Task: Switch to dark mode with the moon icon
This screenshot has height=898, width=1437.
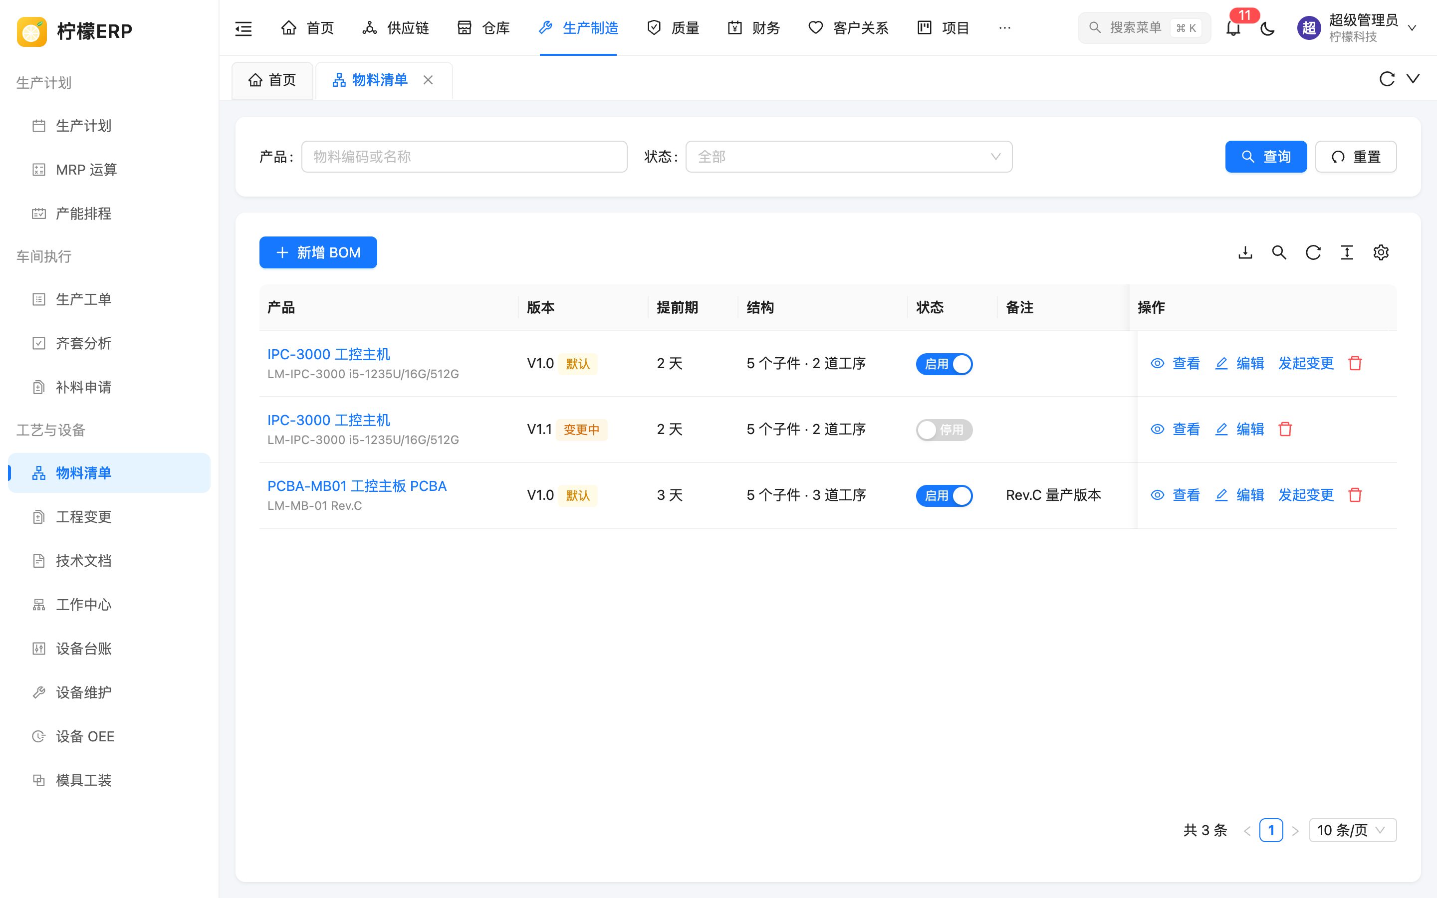Action: [1267, 28]
